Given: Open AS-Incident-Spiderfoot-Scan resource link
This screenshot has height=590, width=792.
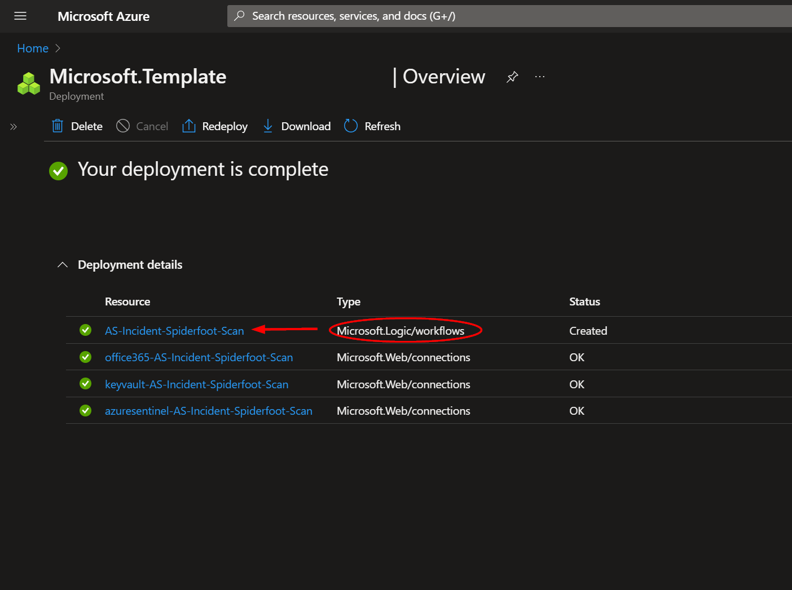Looking at the screenshot, I should 174,331.
